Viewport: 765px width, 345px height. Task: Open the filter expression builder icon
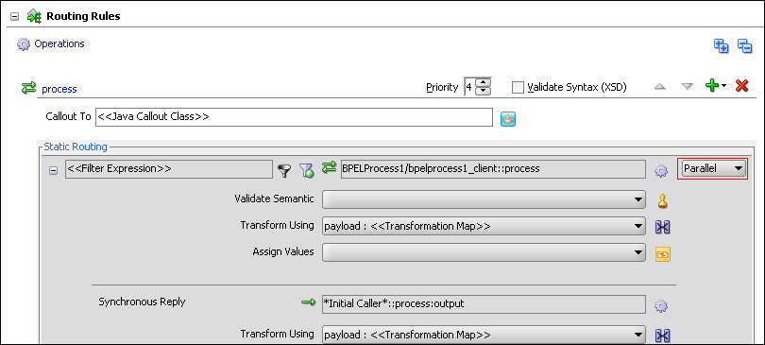(284, 170)
